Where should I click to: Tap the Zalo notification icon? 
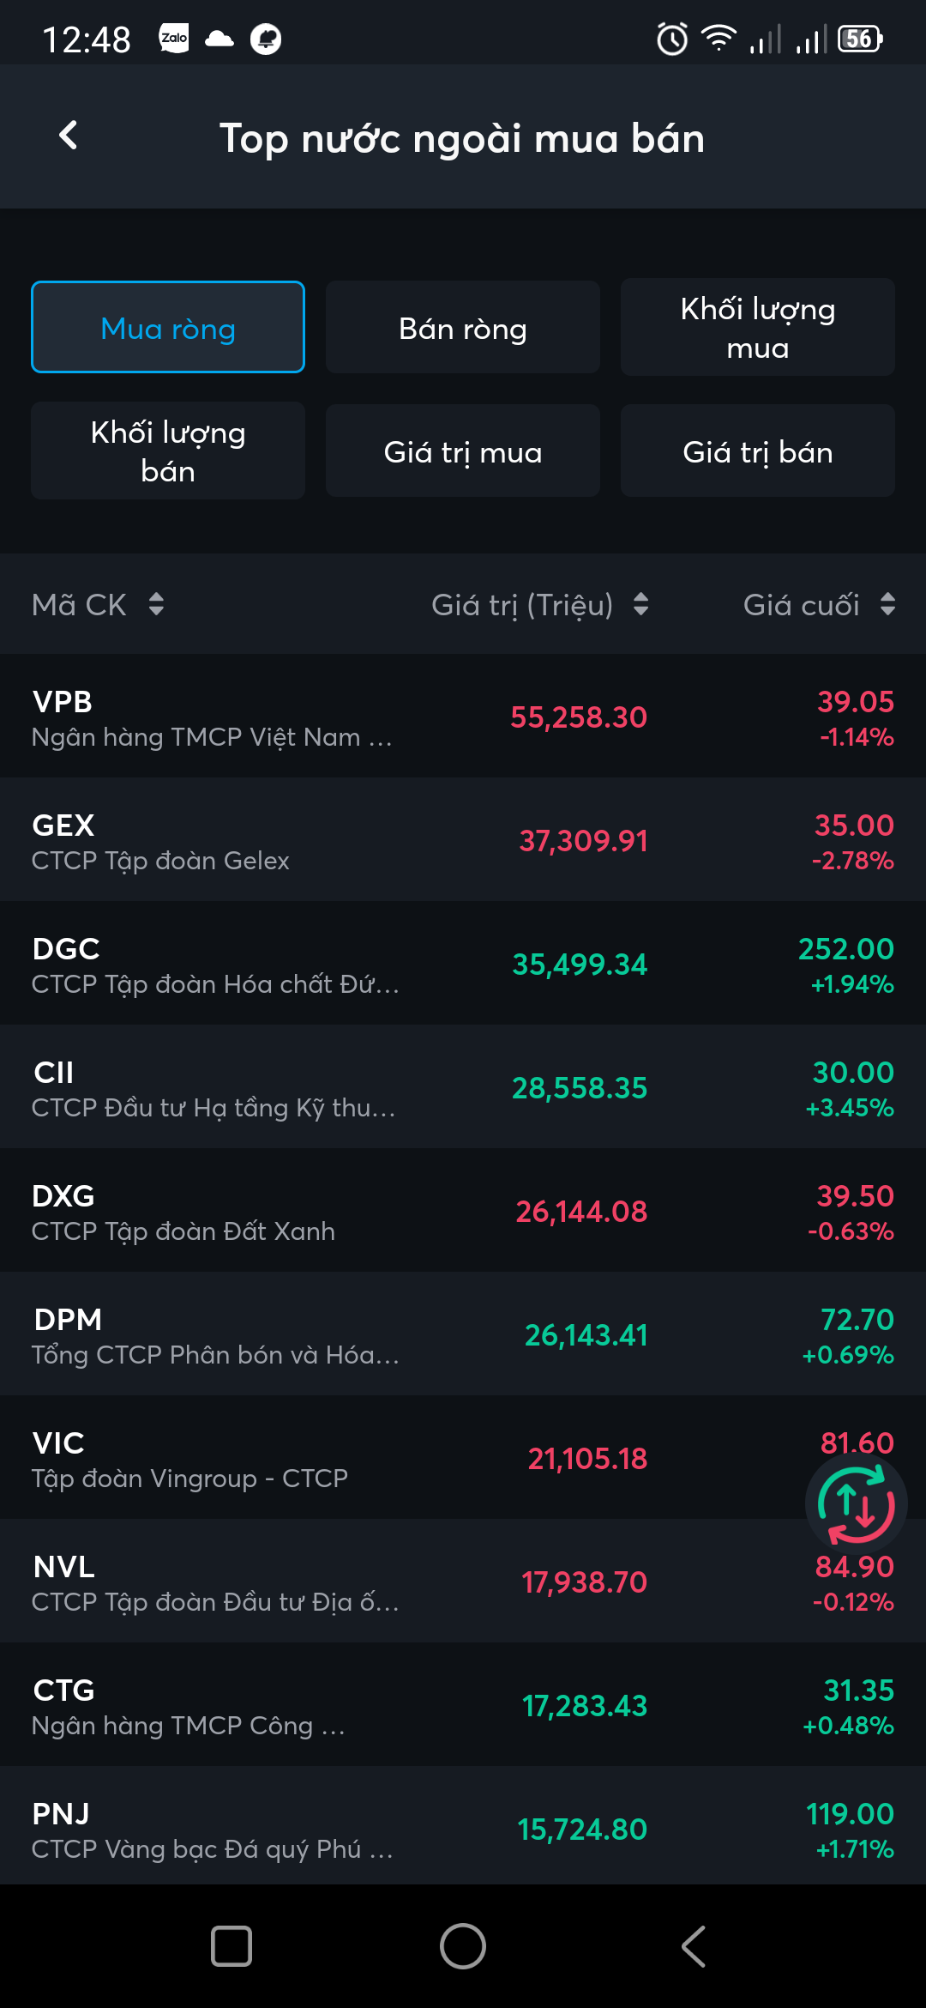[174, 39]
